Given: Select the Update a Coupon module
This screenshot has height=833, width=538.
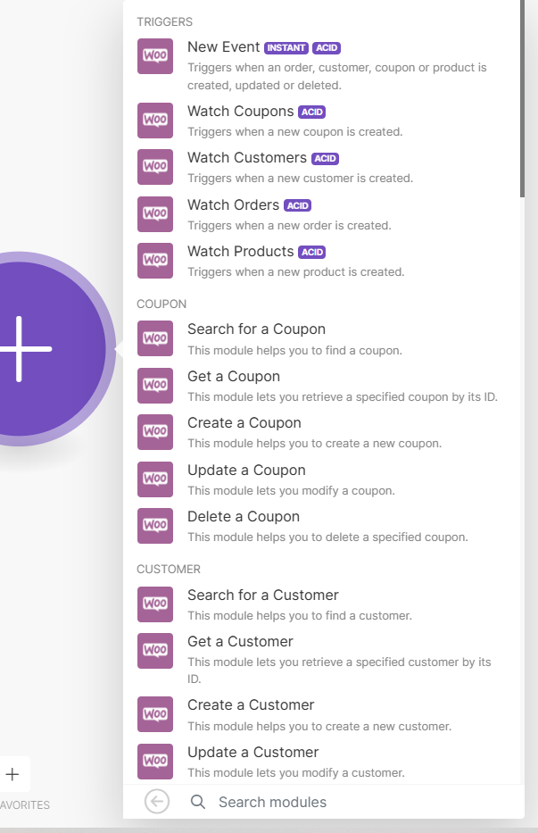Looking at the screenshot, I should pos(246,470).
